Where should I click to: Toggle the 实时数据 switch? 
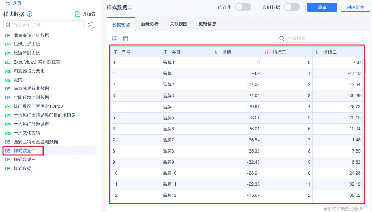point(292,7)
